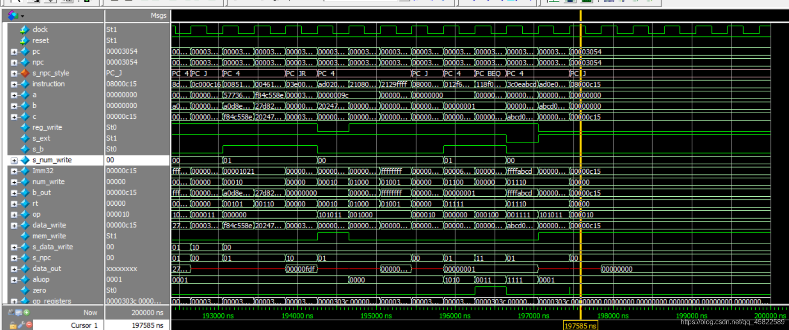This screenshot has width=789, height=330.
Task: Expand the b_out signal bus
Action: 14,193
